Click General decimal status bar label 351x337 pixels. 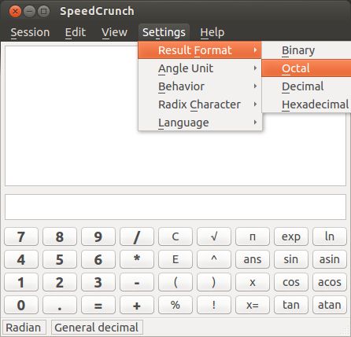(x=97, y=328)
